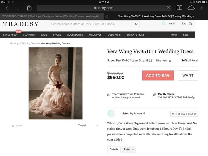The width and height of the screenshot is (208, 156).
Task: Select the Returns tab
Action: point(129,149)
